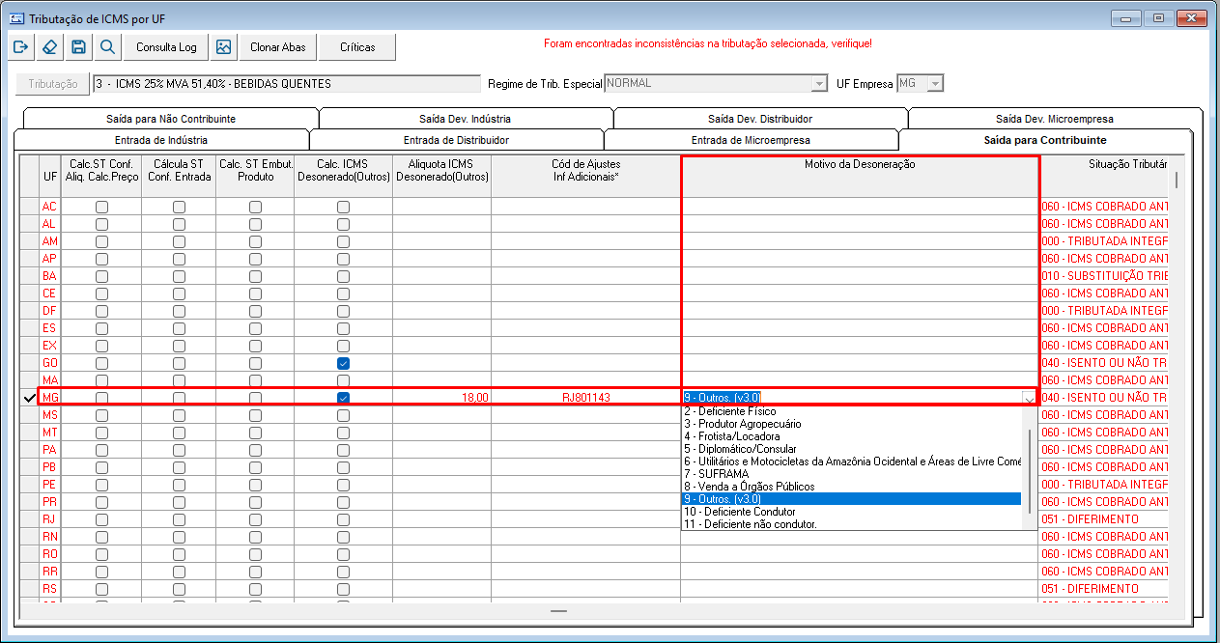
Task: Click the eraser clear icon
Action: (50, 46)
